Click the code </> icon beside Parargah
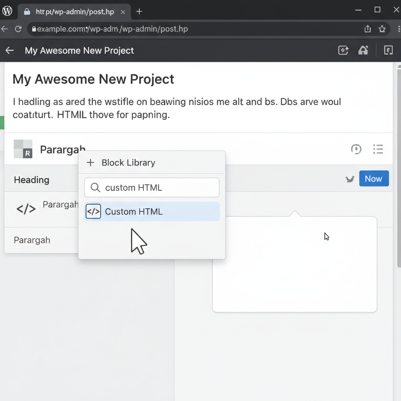The image size is (401, 401). [26, 209]
